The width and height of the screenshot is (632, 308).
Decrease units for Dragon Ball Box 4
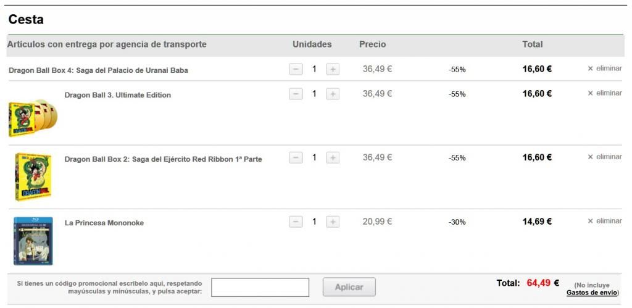[x=296, y=69]
